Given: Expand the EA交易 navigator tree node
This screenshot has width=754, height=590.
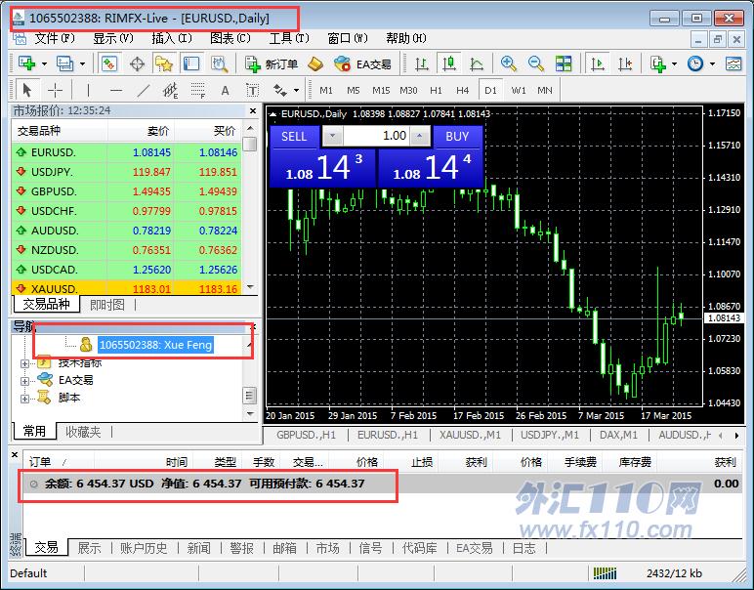Looking at the screenshot, I should coord(25,381).
